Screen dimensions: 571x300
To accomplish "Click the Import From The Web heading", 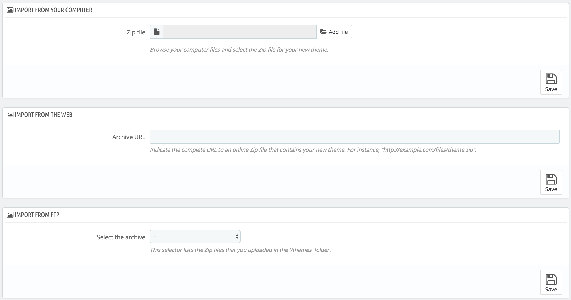I will point(43,115).
